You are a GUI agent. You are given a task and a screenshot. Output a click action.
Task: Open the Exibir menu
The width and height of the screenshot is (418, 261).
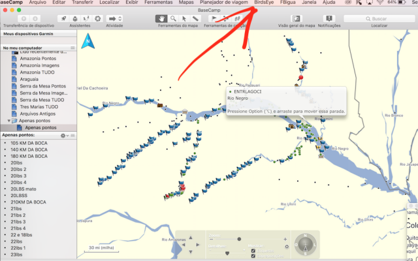(132, 3)
